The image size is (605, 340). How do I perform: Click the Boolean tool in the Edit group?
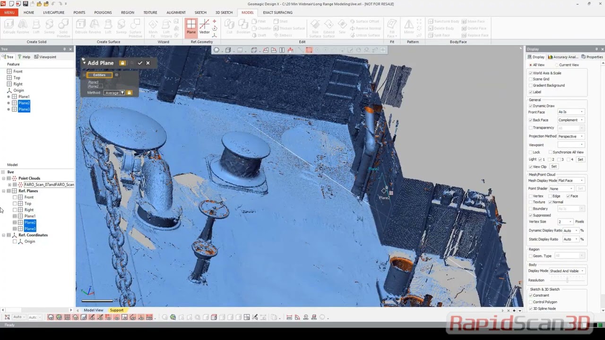[243, 27]
